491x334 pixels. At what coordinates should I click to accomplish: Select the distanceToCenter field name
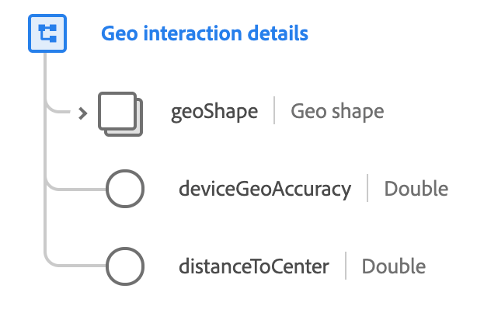(254, 267)
